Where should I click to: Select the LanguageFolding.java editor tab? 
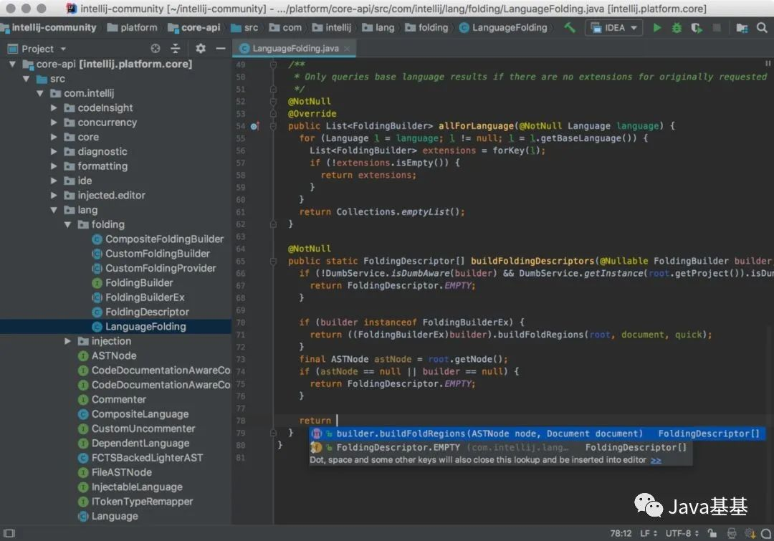tap(295, 49)
